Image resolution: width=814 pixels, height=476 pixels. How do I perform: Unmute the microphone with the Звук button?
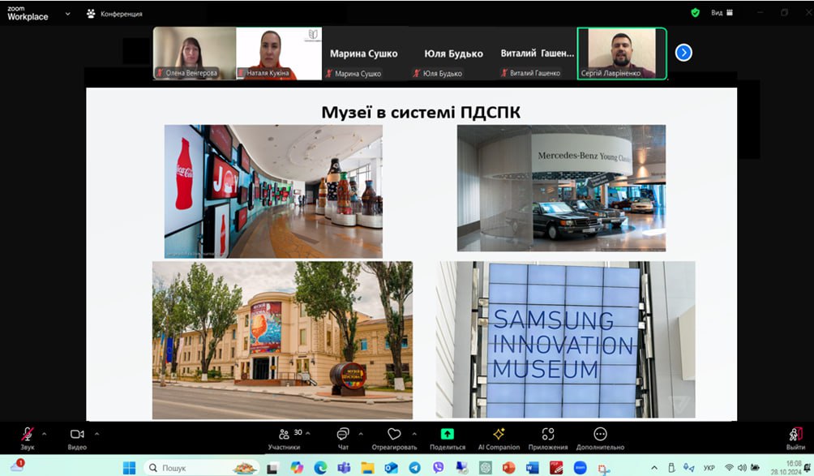(28, 438)
